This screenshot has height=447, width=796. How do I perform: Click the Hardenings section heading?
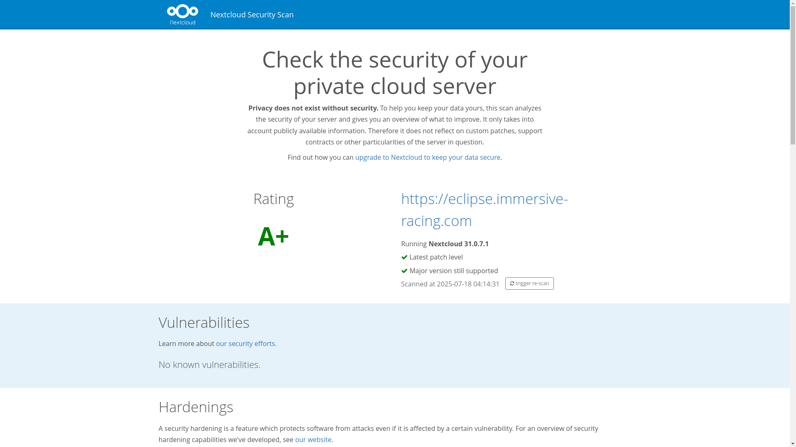pos(196,407)
